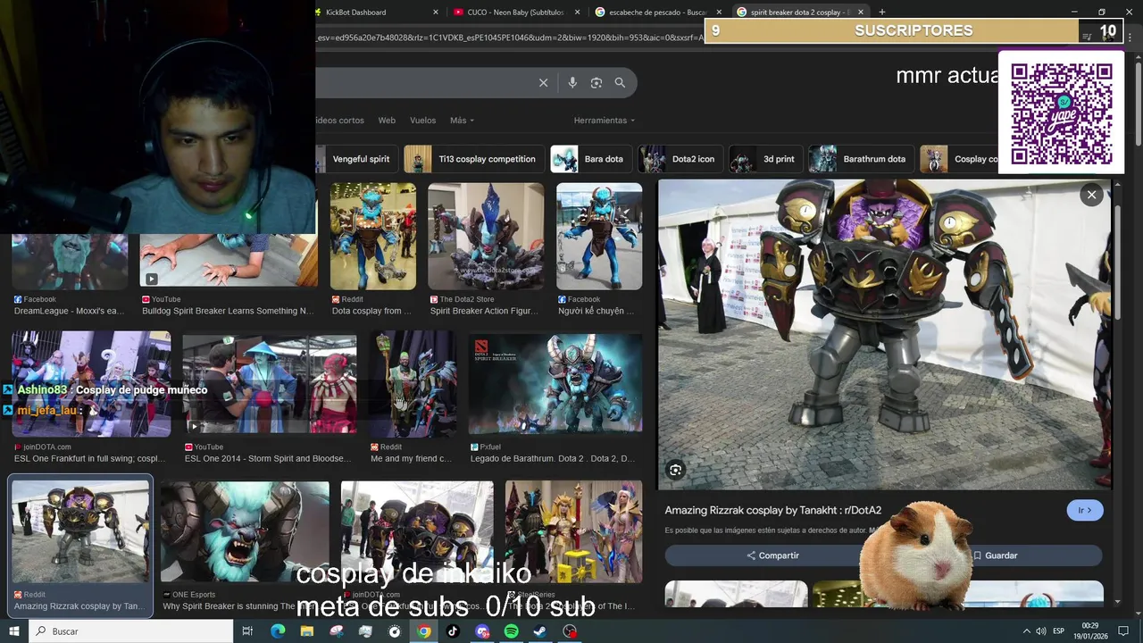1143x643 pixels.
Task: Open ESL One Frankfurt joinDOTA thumbnail
Action: pos(91,384)
